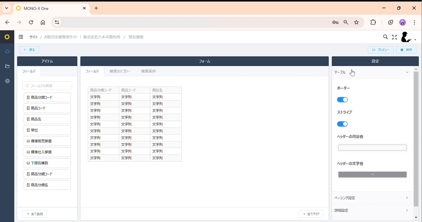422x222 pixels.
Task: Bookmark this page with star icon
Action: click(356, 22)
